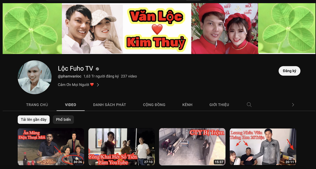The image size is (316, 169).
Task: Open the Lộc Fuho TV channel avatar
Action: [x=34, y=77]
